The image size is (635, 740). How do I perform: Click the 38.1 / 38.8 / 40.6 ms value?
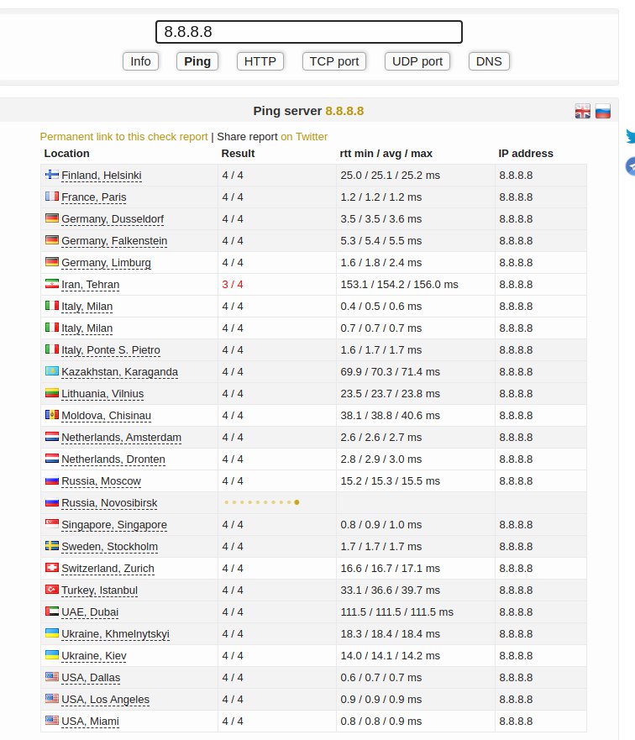(390, 416)
